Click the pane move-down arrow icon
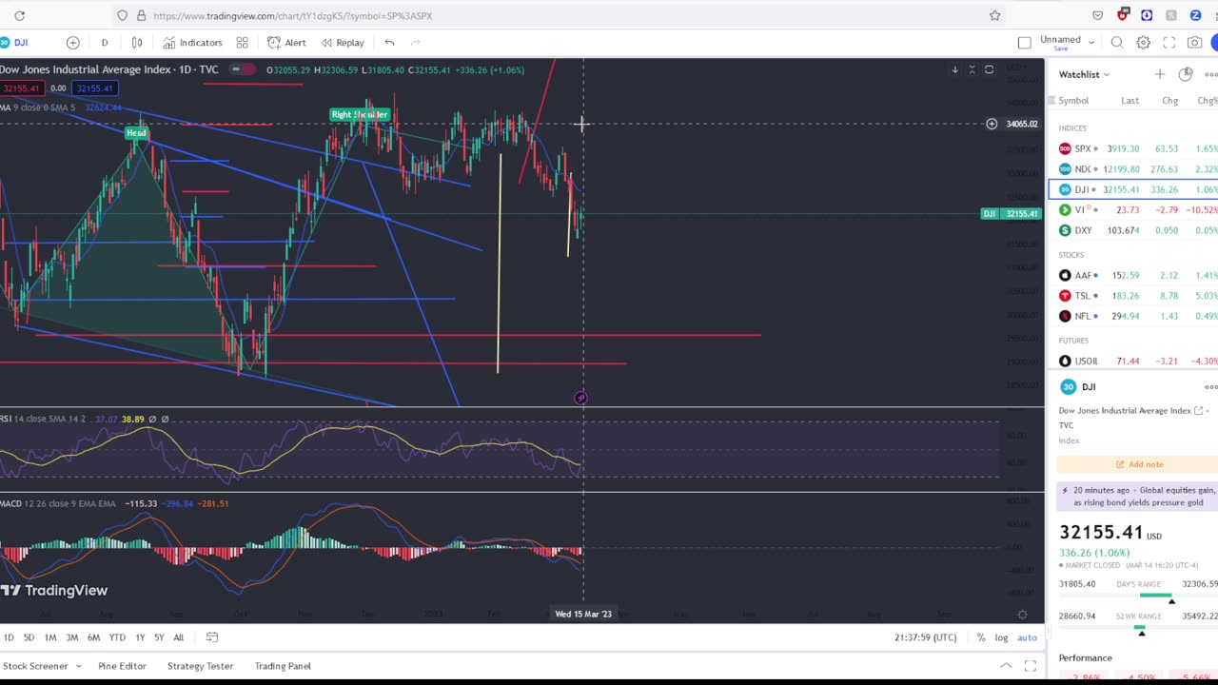 pos(954,69)
